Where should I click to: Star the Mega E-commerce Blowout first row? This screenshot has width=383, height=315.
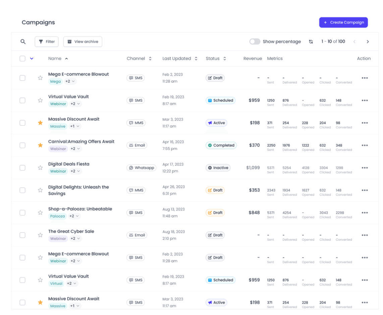click(x=40, y=78)
